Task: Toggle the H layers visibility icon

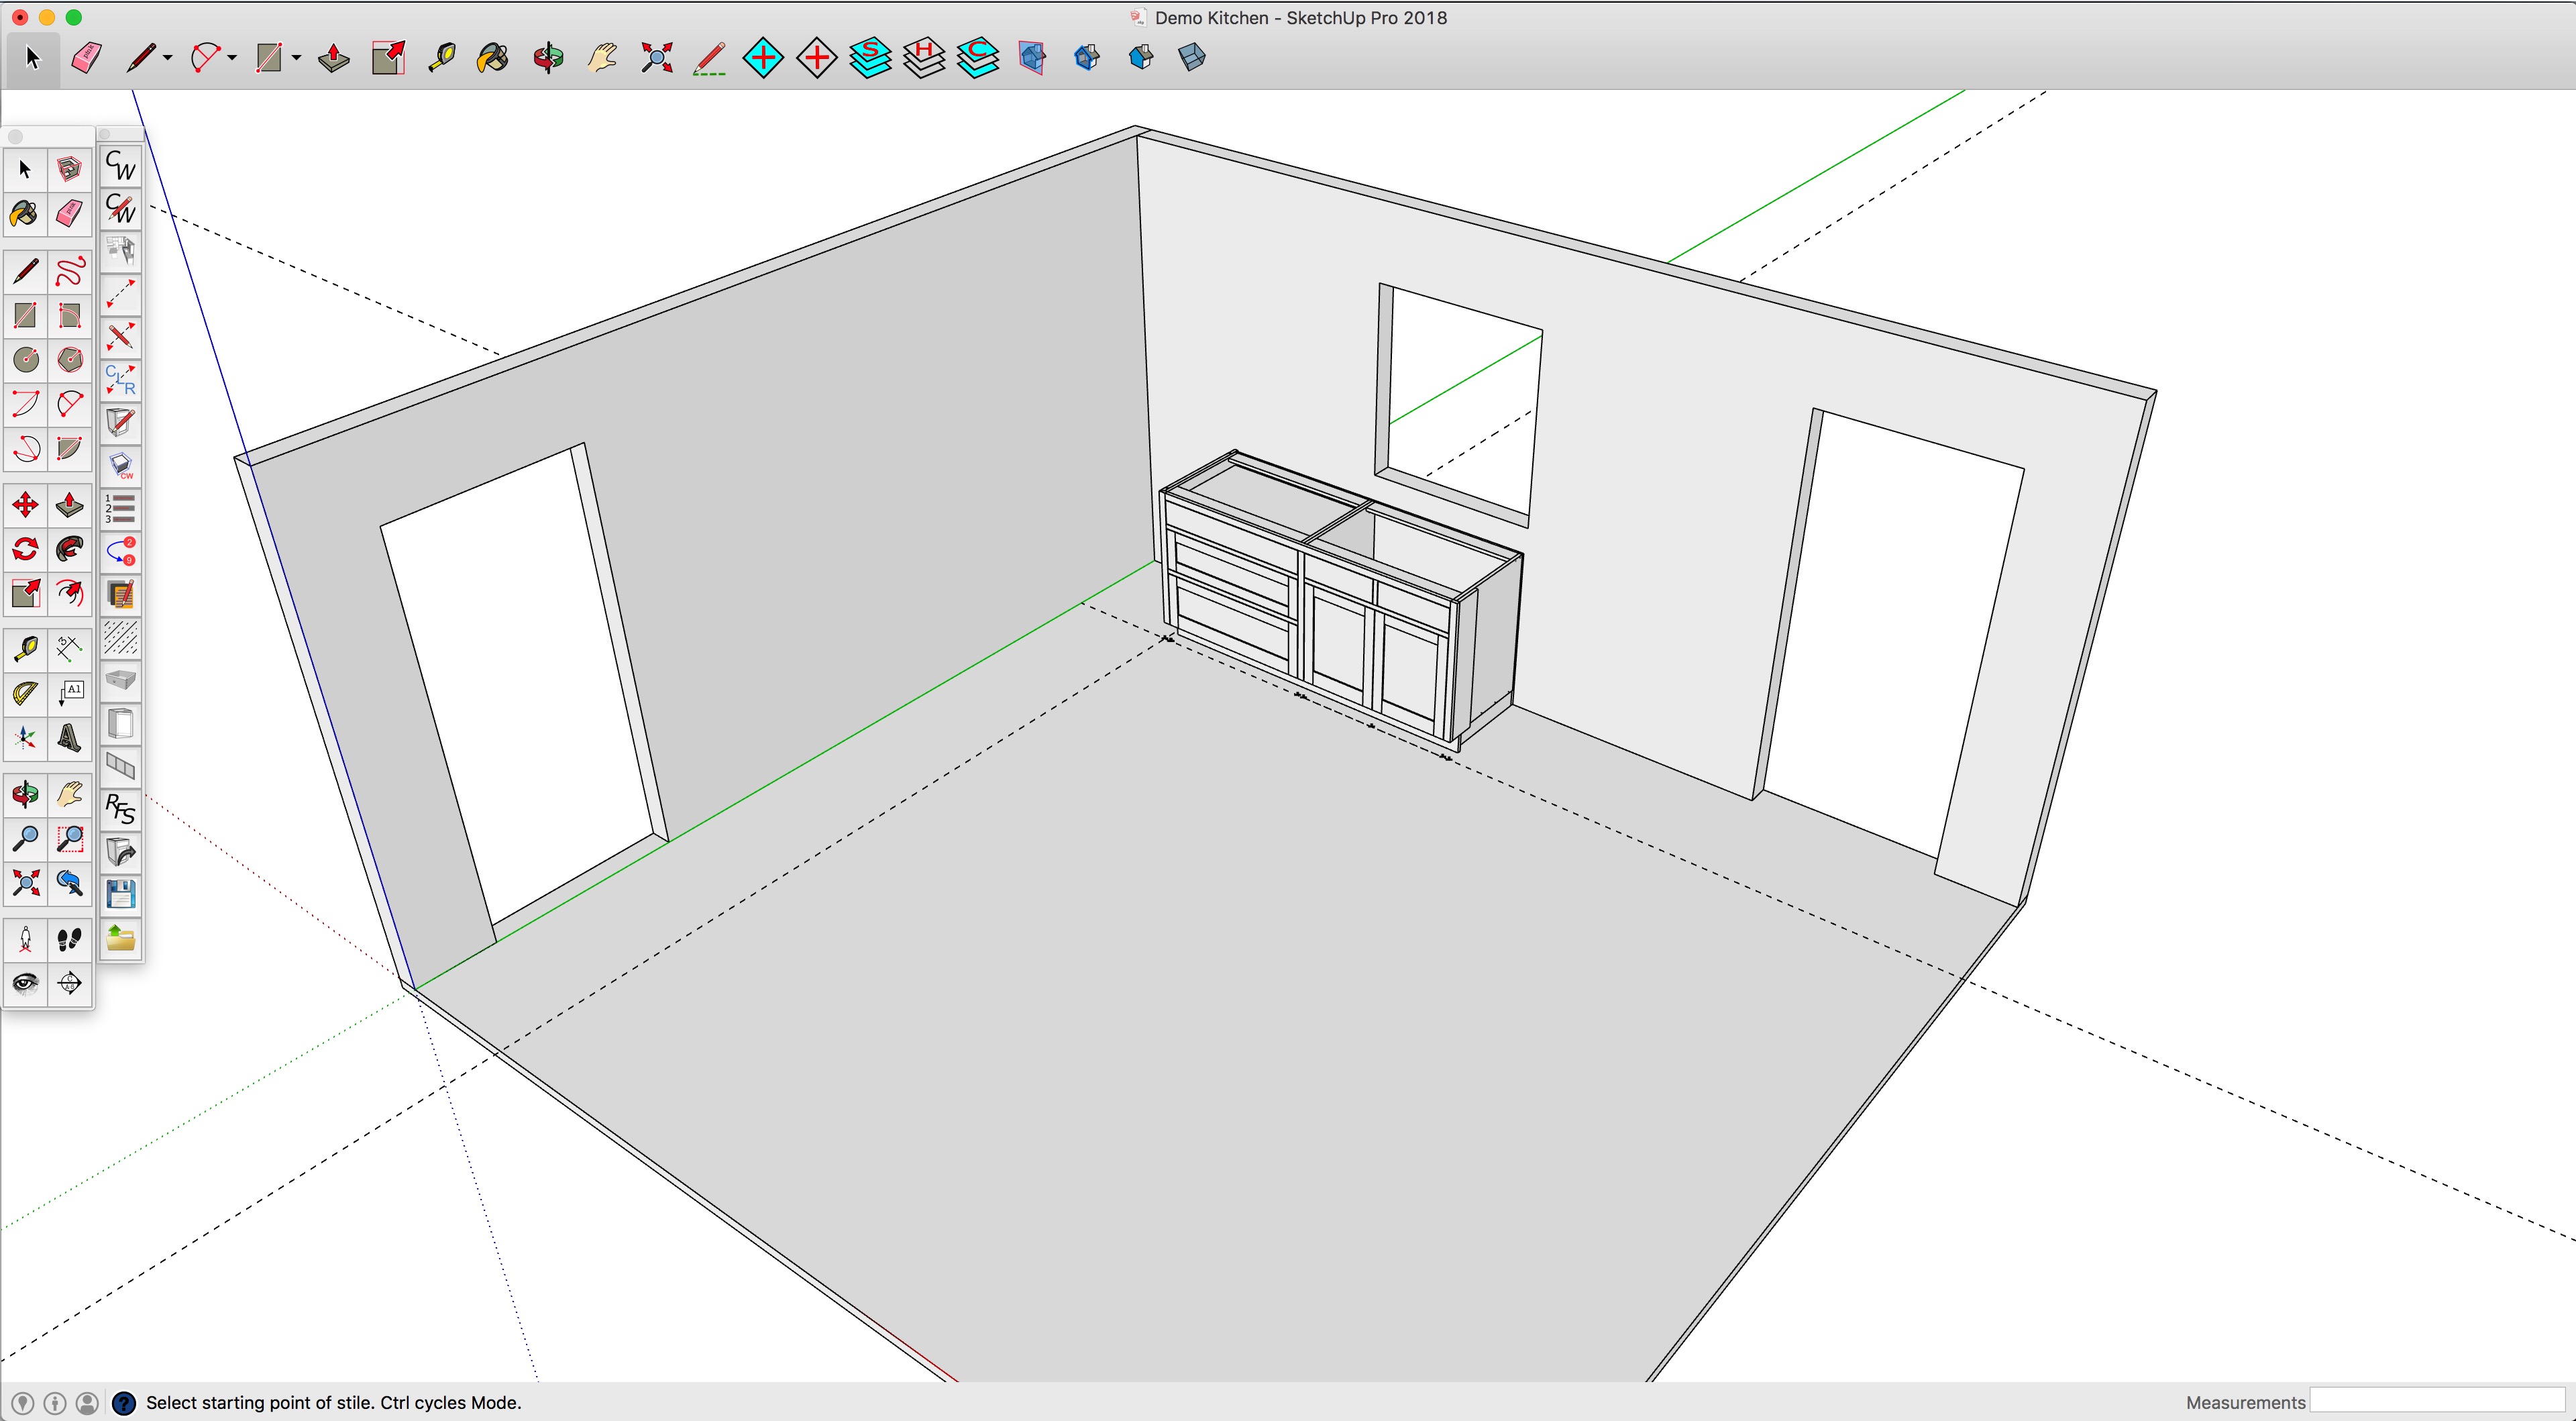Action: 924,58
